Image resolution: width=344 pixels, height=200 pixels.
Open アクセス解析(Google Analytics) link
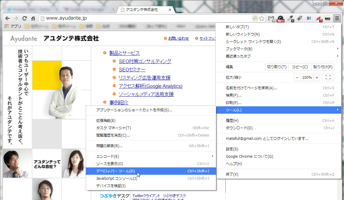pos(150,86)
